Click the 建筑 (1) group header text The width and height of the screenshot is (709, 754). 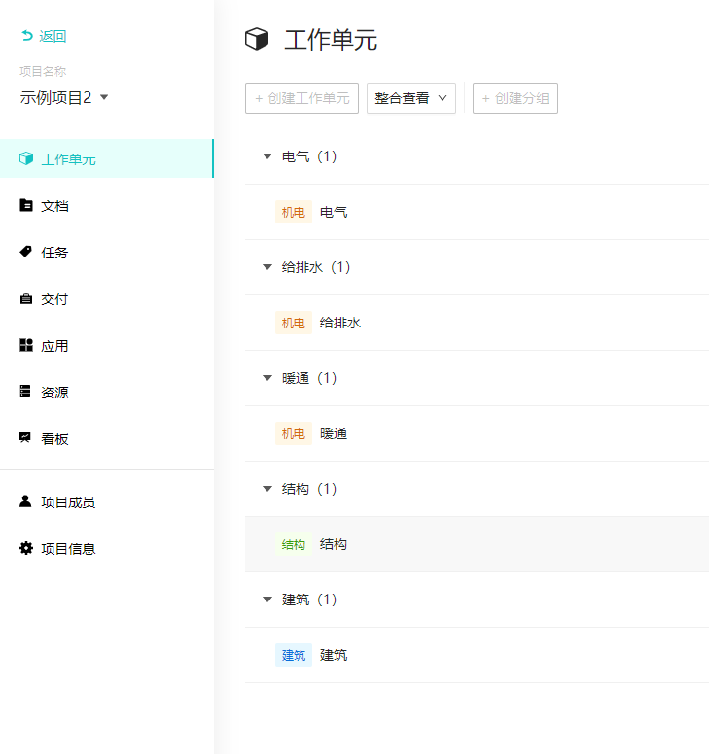coord(309,600)
